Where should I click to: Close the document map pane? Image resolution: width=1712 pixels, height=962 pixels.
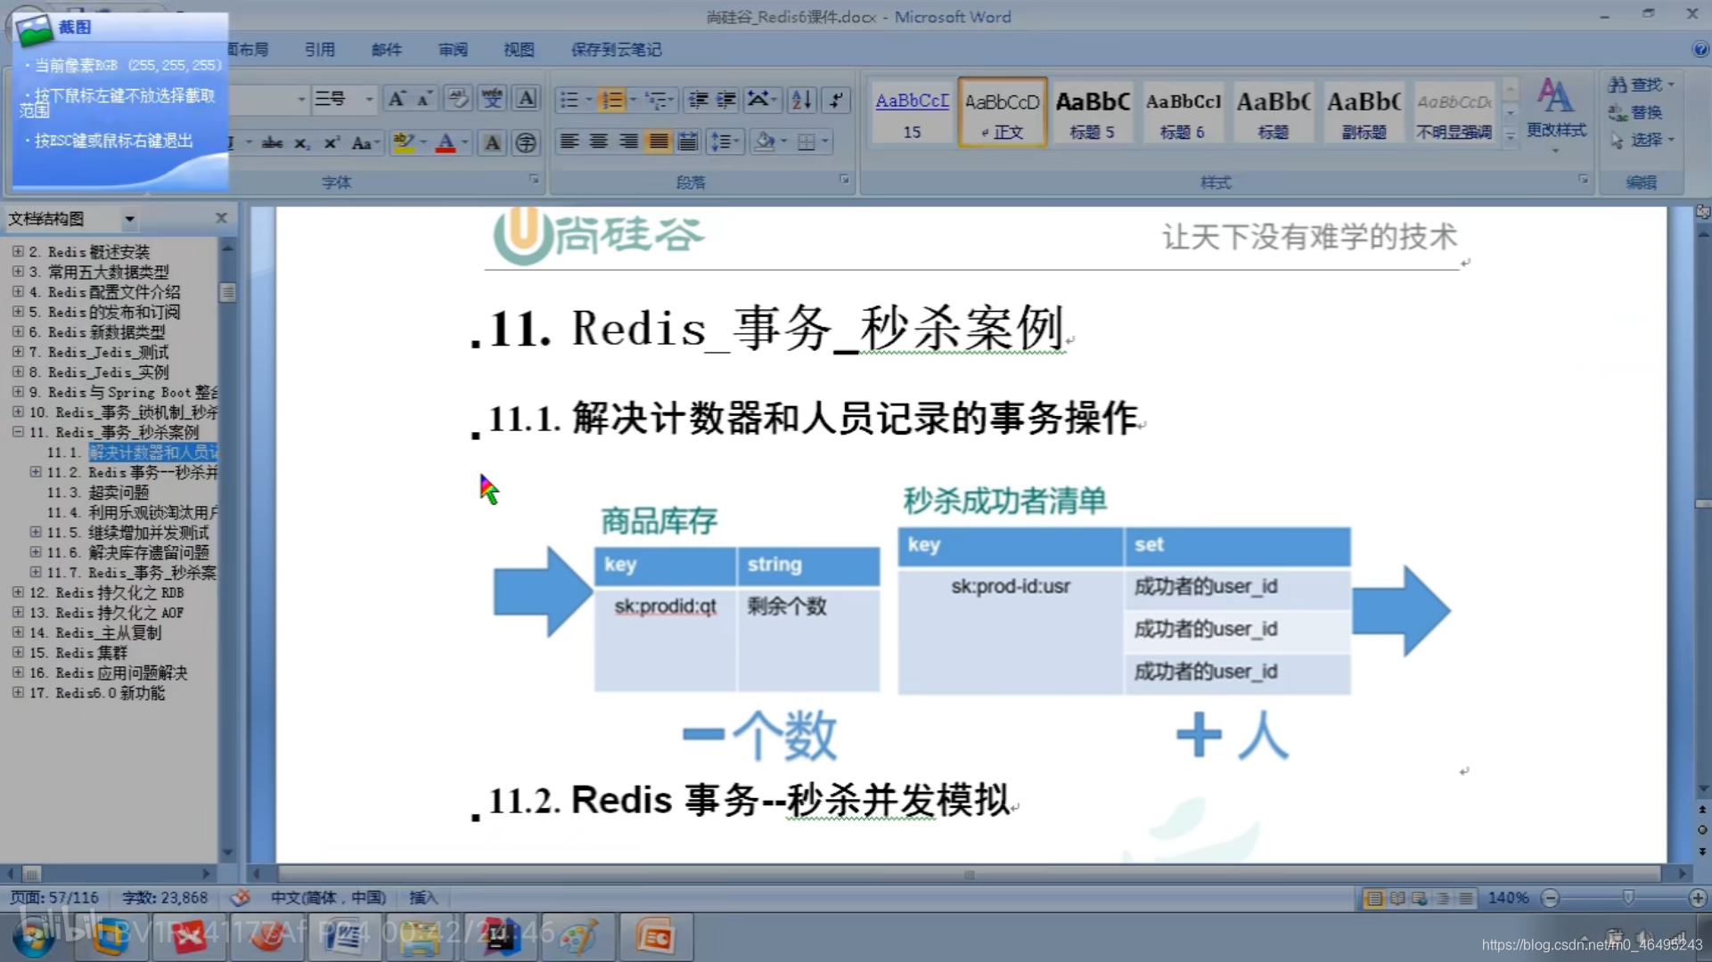coord(221,217)
